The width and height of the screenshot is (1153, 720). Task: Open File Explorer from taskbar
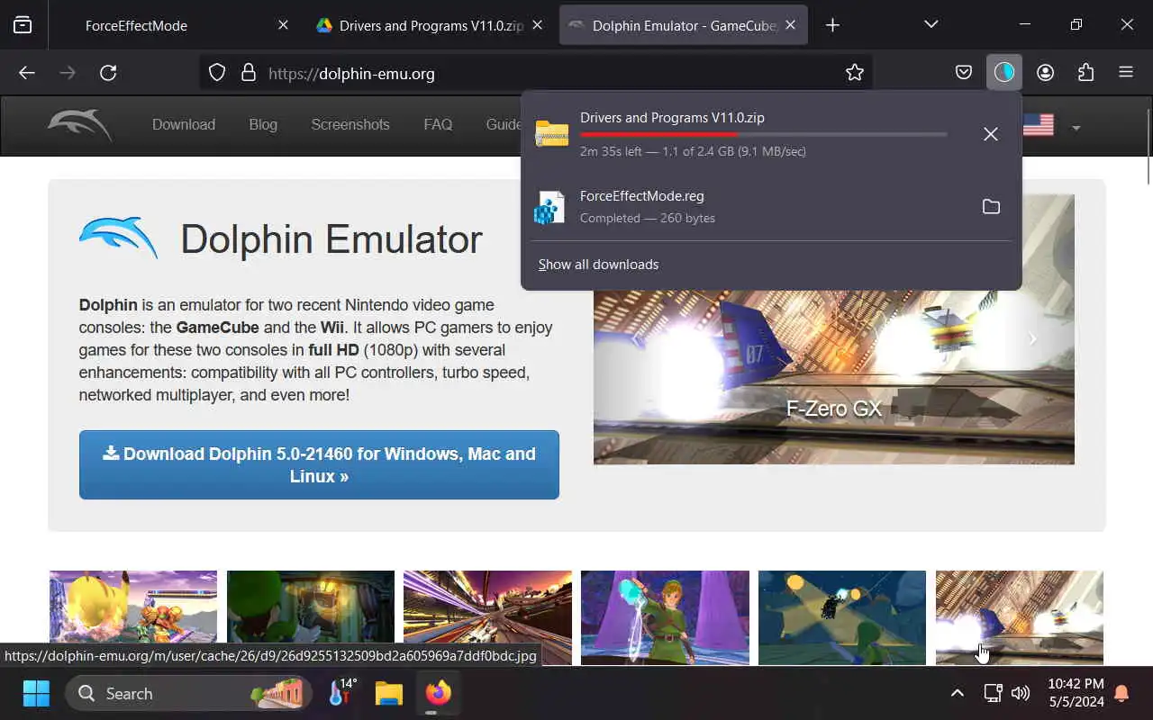click(389, 693)
